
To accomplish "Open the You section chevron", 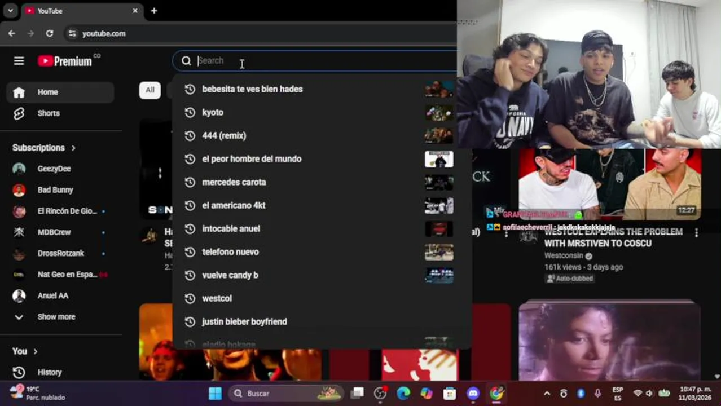I will pyautogui.click(x=35, y=351).
